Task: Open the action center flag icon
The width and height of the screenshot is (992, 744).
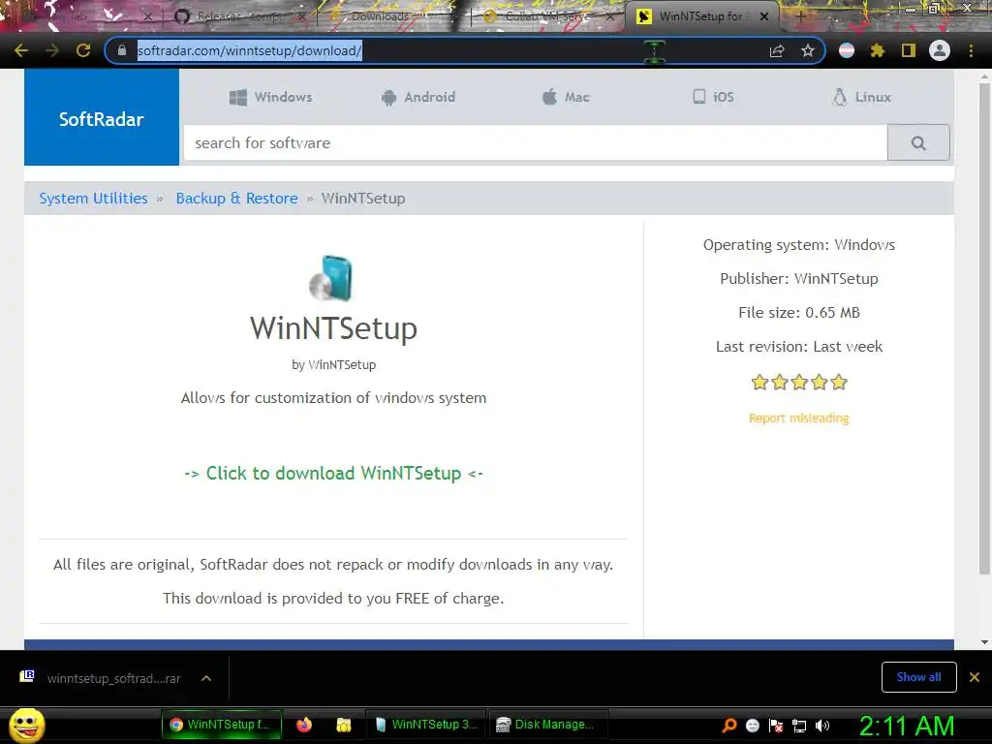Action: (776, 726)
